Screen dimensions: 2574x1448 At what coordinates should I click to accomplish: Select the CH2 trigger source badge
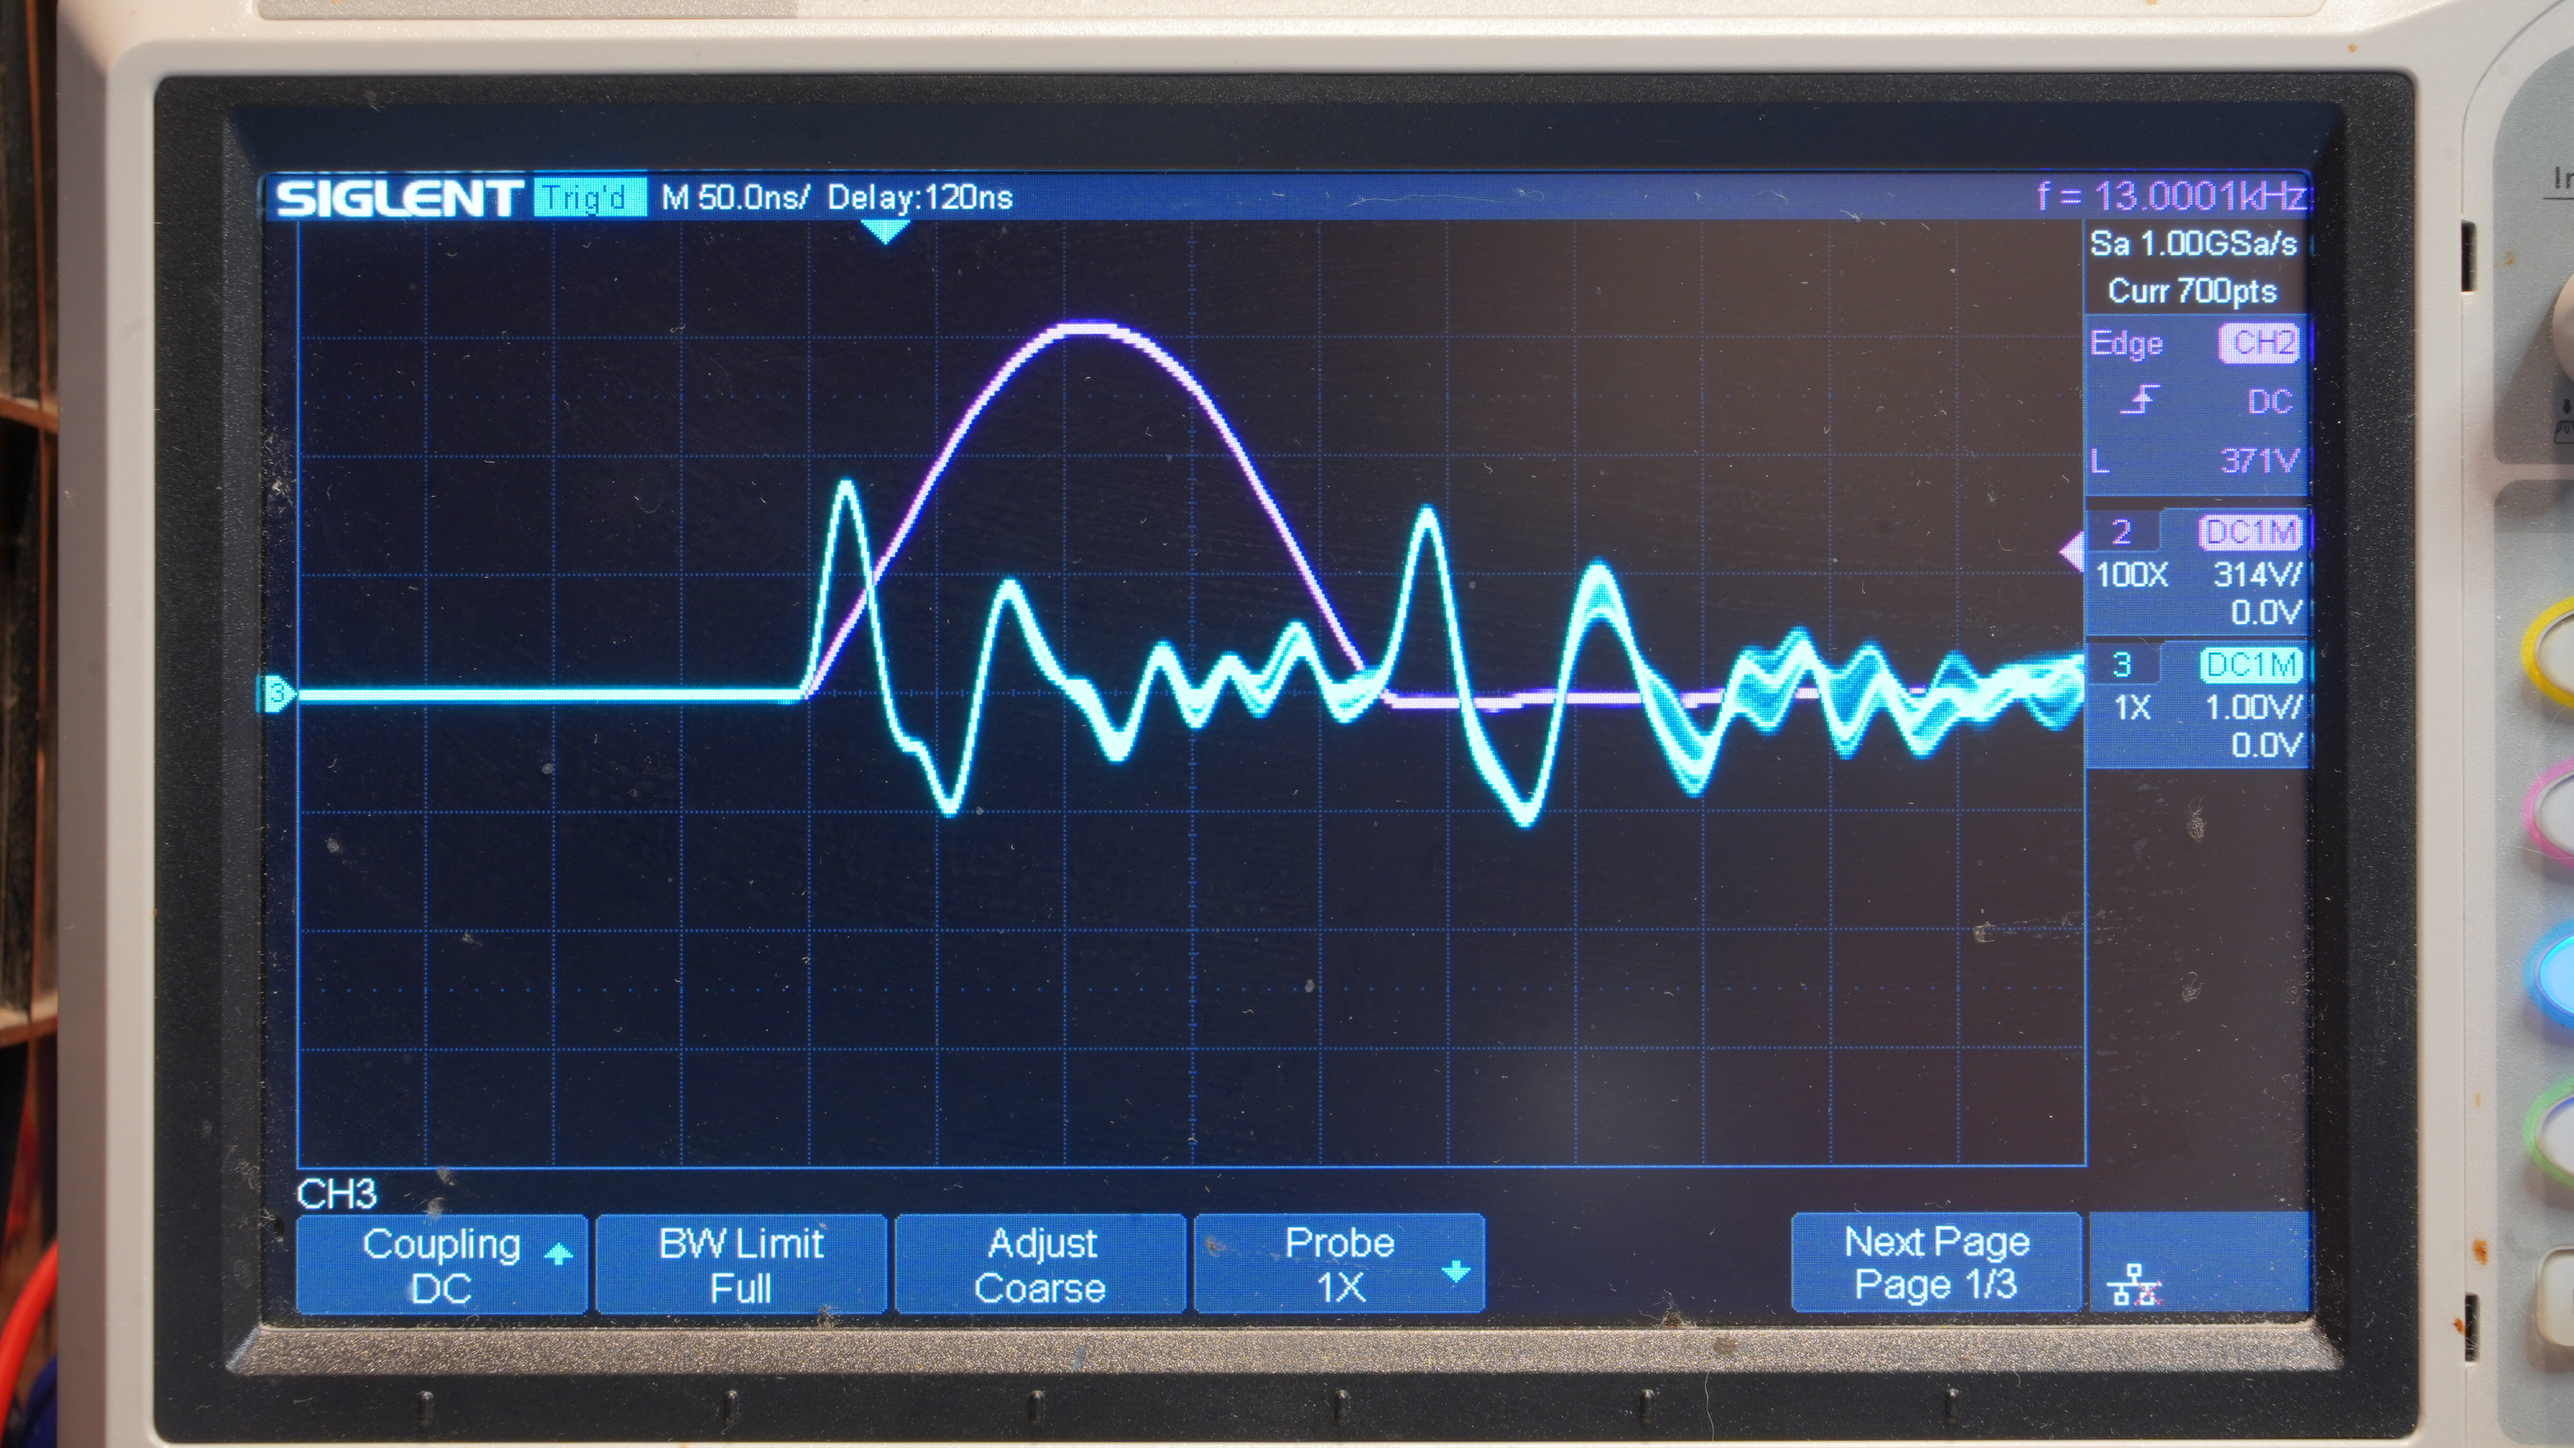(2262, 344)
